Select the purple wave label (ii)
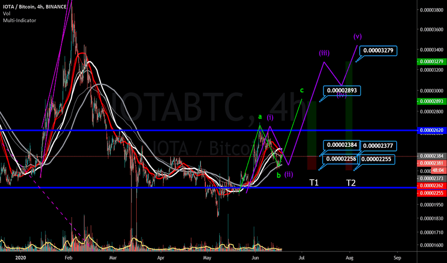Viewport: 447px width, 263px height. (289, 174)
